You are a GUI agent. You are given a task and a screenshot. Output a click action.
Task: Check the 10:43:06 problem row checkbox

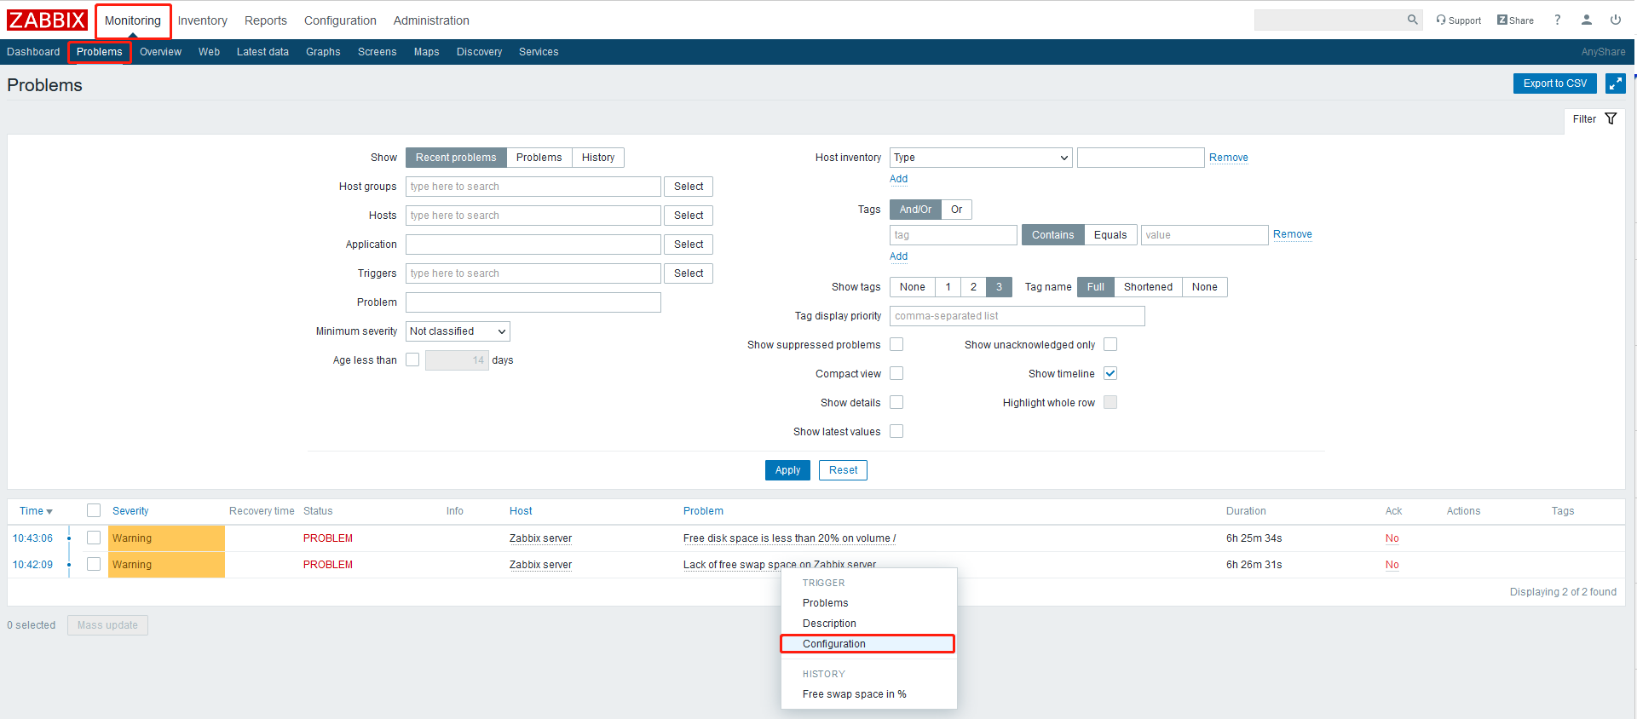(x=94, y=538)
